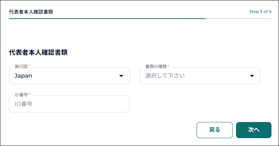Click the red asterisk beside 書類の種類

168,67
